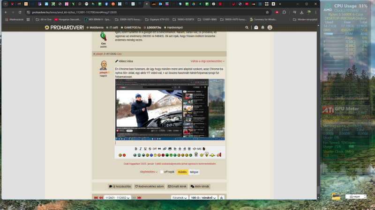Jump to first page with red double-arrow

tap(96, 197)
